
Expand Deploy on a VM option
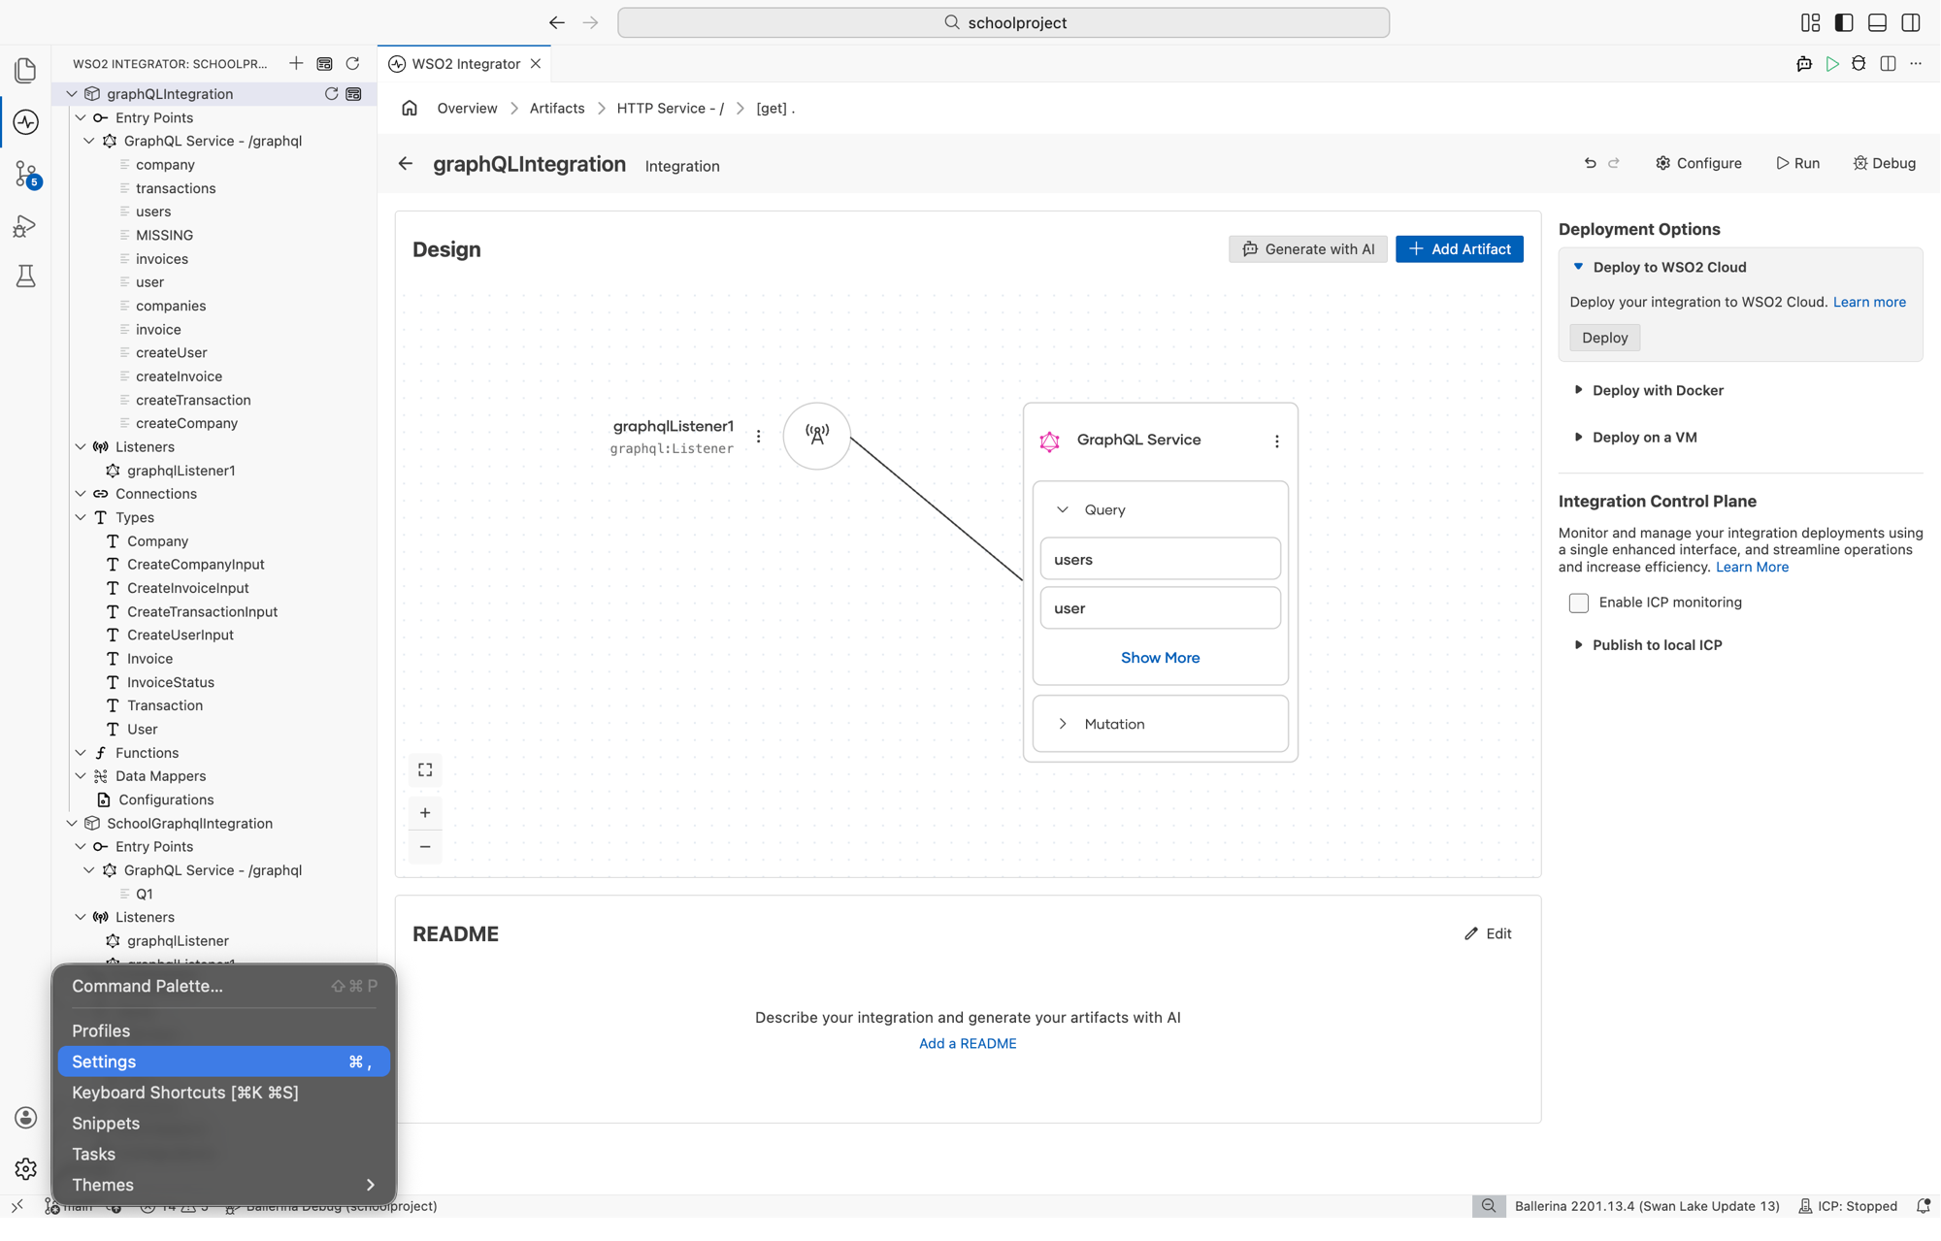click(x=1578, y=438)
